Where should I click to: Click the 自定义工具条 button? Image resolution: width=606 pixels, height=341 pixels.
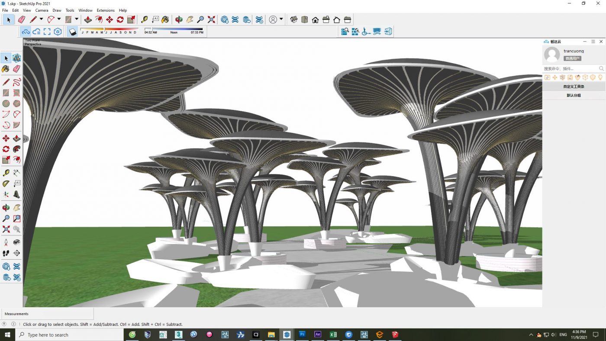tap(574, 87)
